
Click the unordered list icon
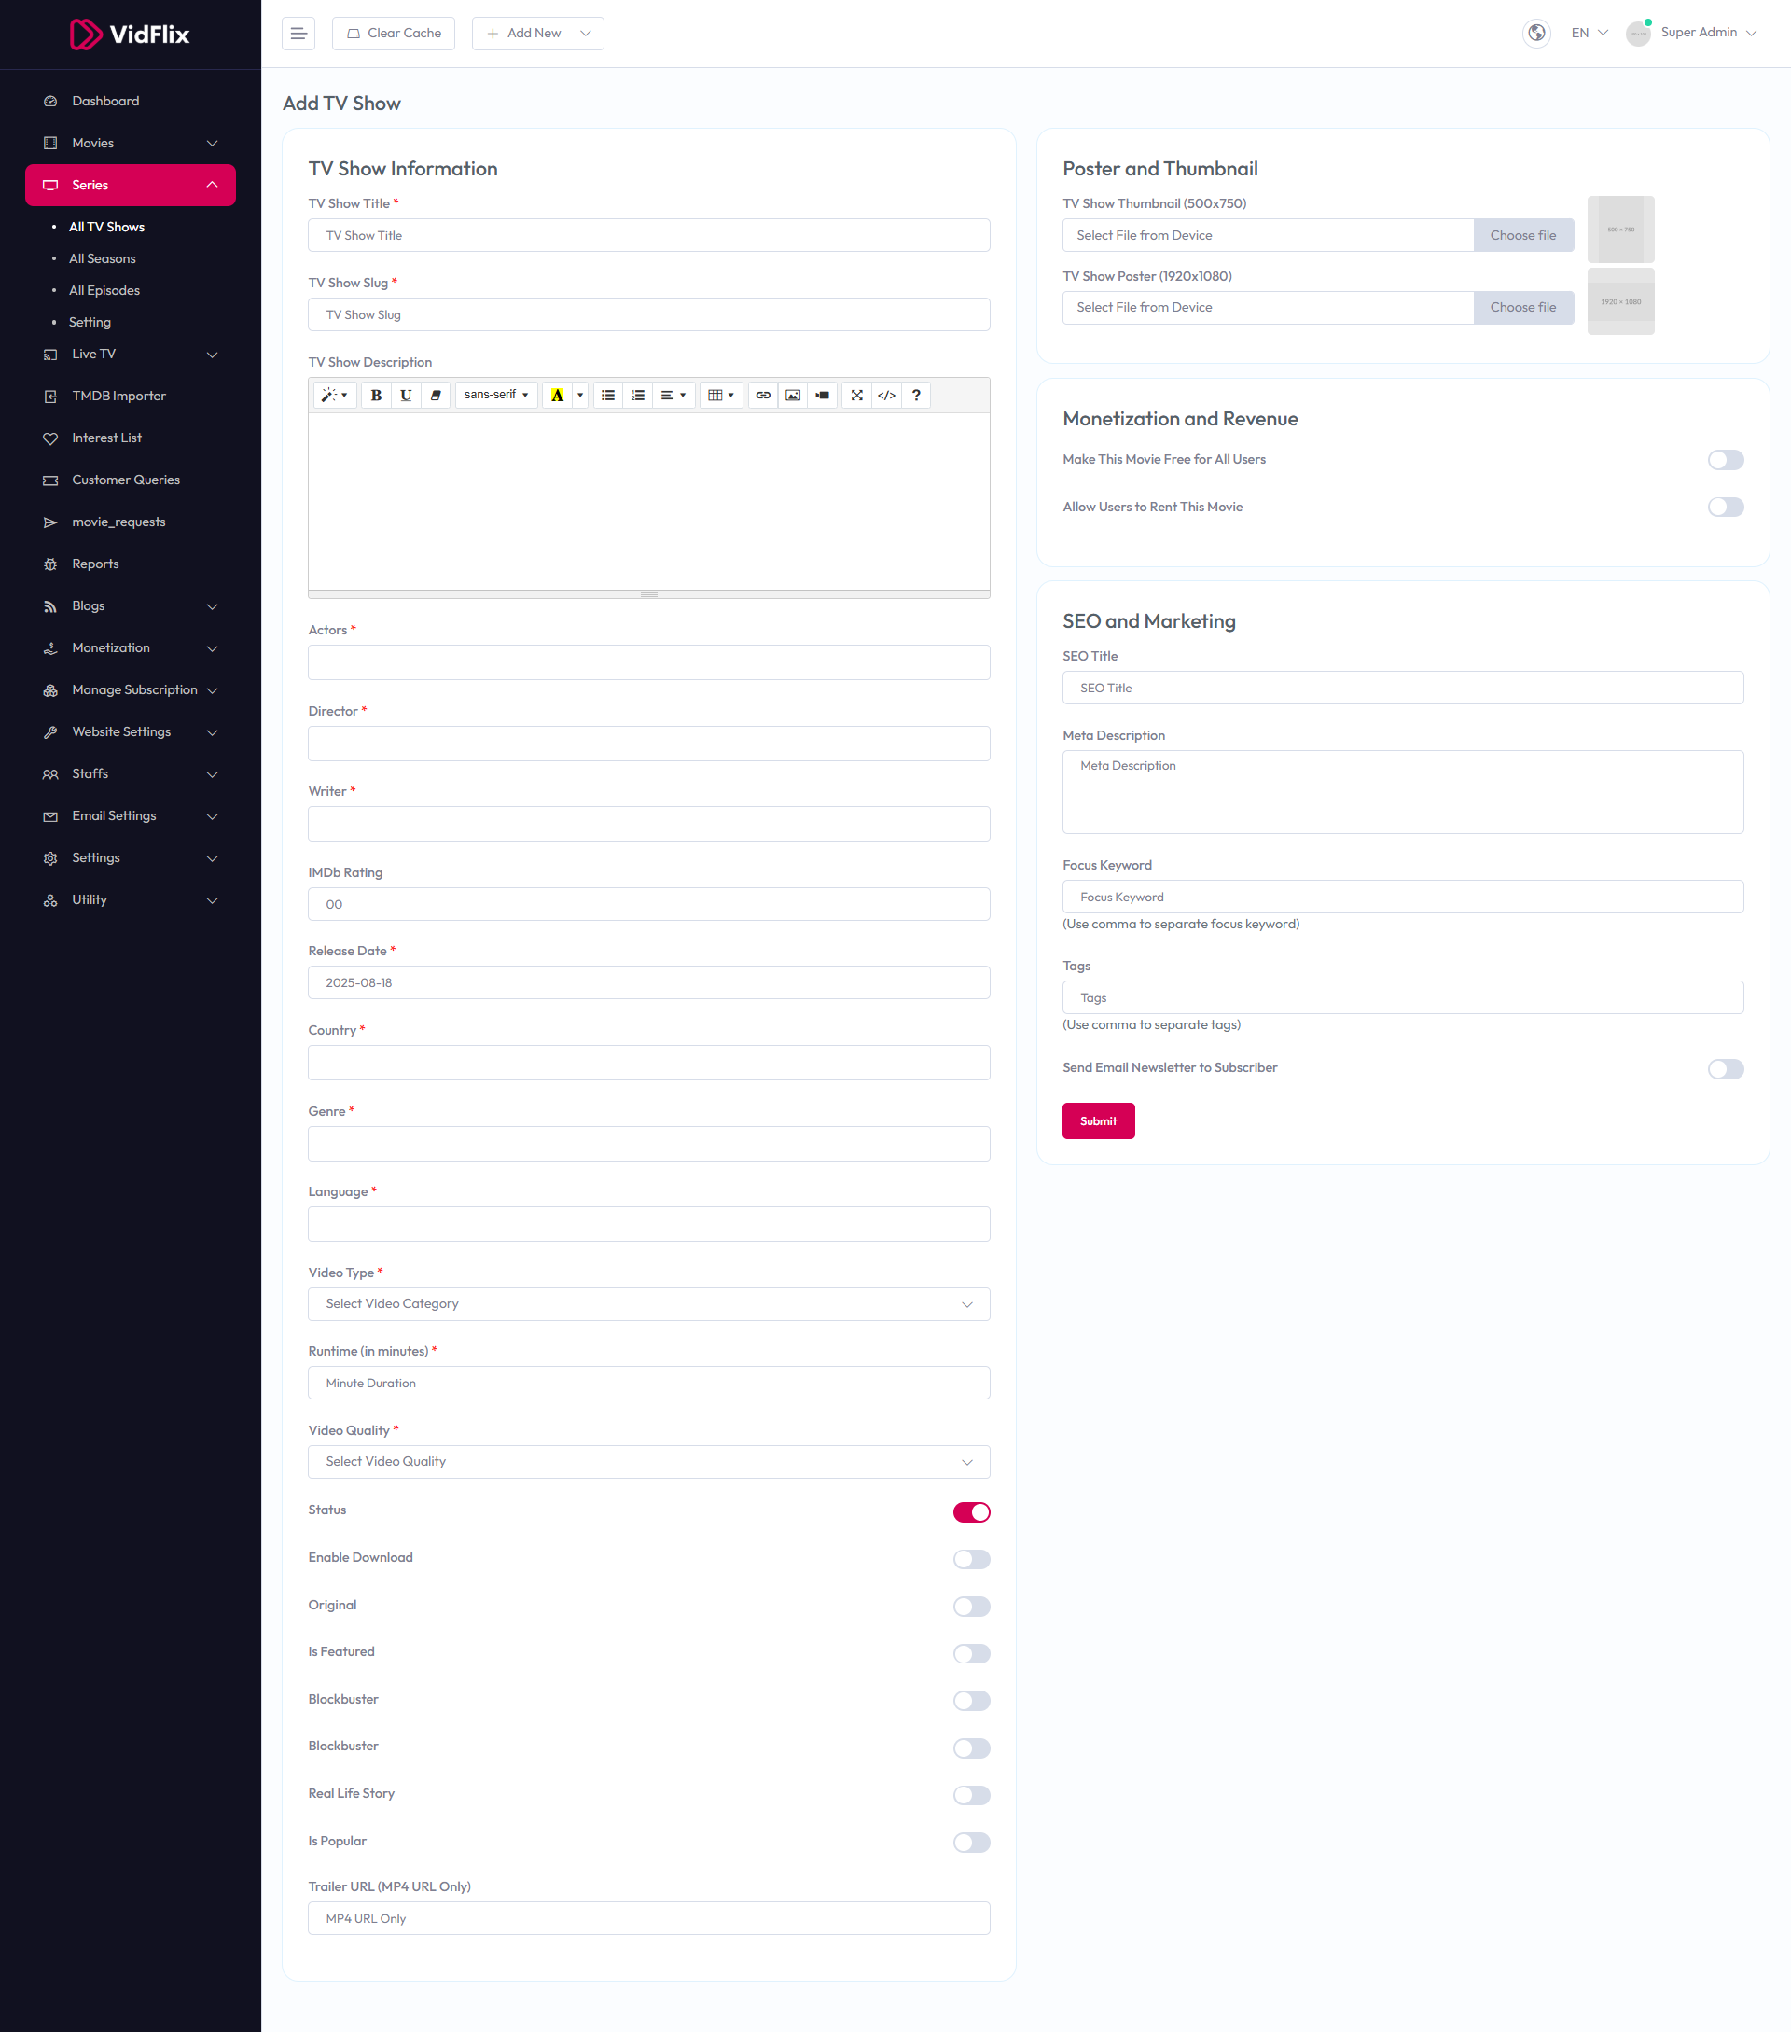608,395
